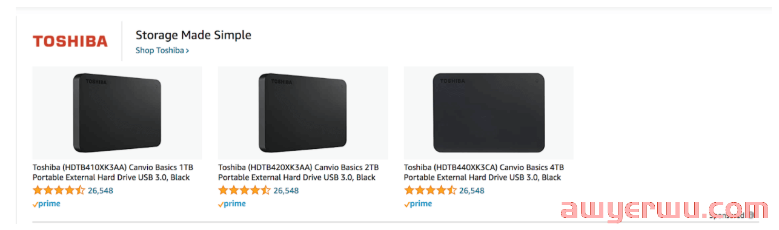Open the Canvio Basics 1TB product image
This screenshot has height=230, width=779.
pyautogui.click(x=117, y=113)
